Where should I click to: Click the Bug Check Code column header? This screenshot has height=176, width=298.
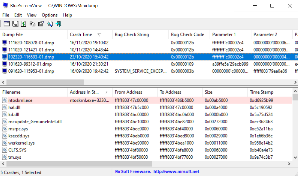click(189, 34)
